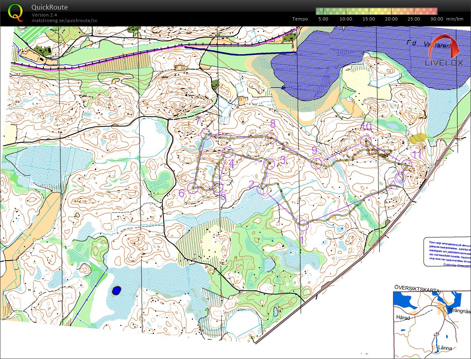
Task: Click the Tempo legend label
Action: [x=300, y=19]
